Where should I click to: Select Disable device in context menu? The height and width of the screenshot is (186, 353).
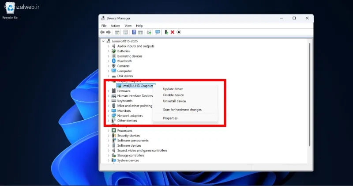coord(173,95)
